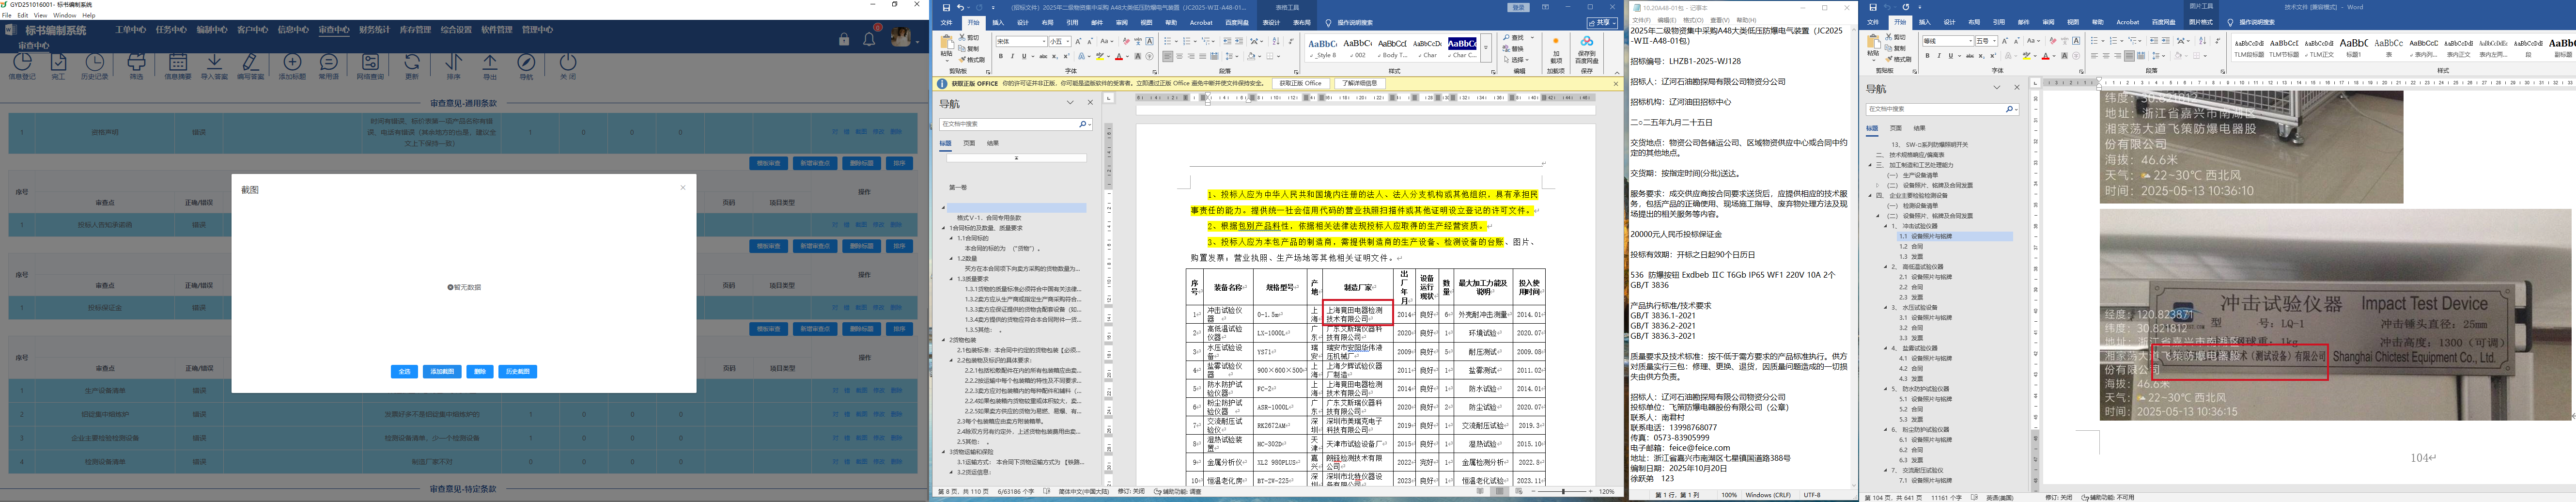
Task: Open the notification bell in 标书编制系统
Action: point(869,39)
